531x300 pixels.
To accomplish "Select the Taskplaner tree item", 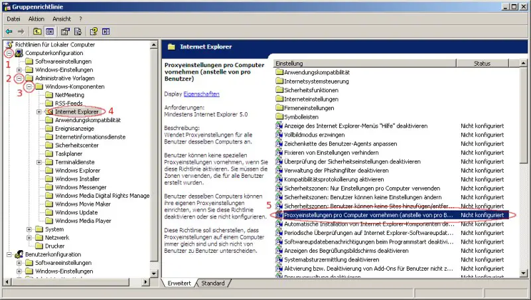I will click(69, 154).
